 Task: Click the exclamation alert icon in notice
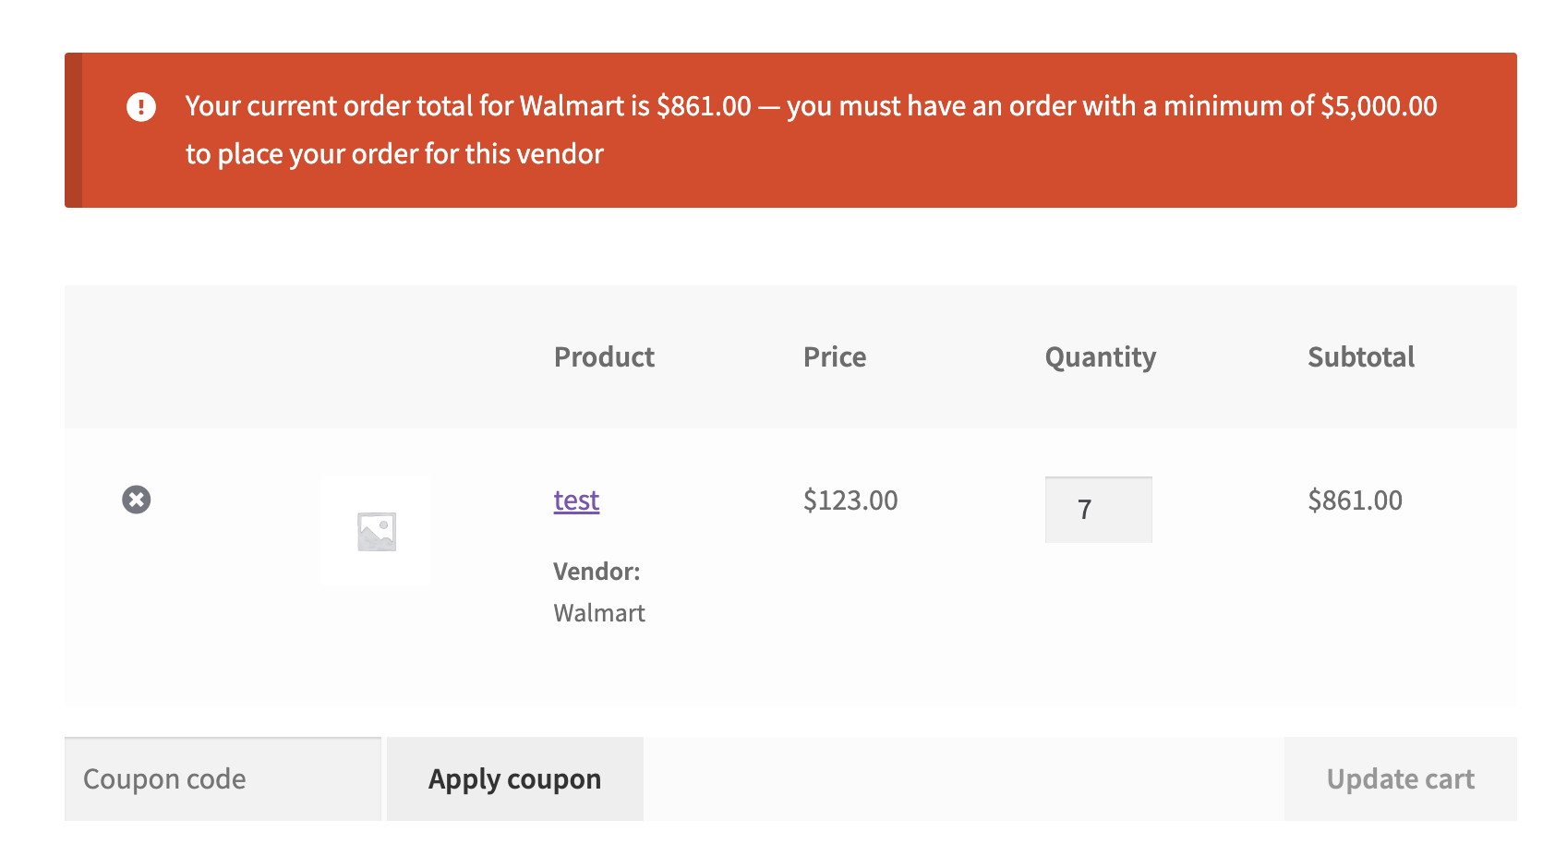[141, 106]
